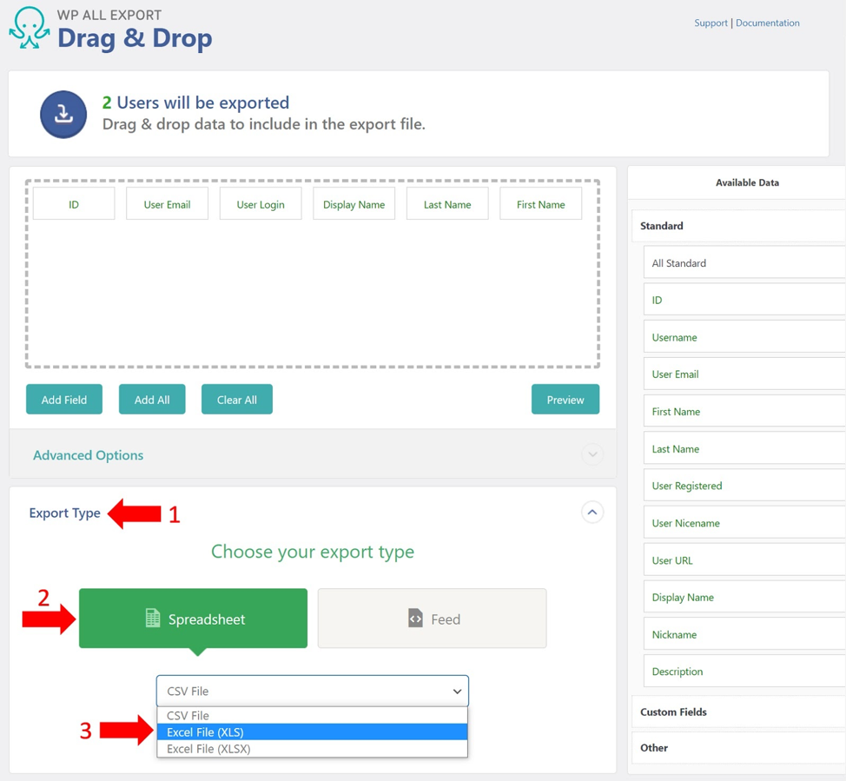Open the Advanced Options heading
This screenshot has height=781, width=846.
tap(89, 455)
